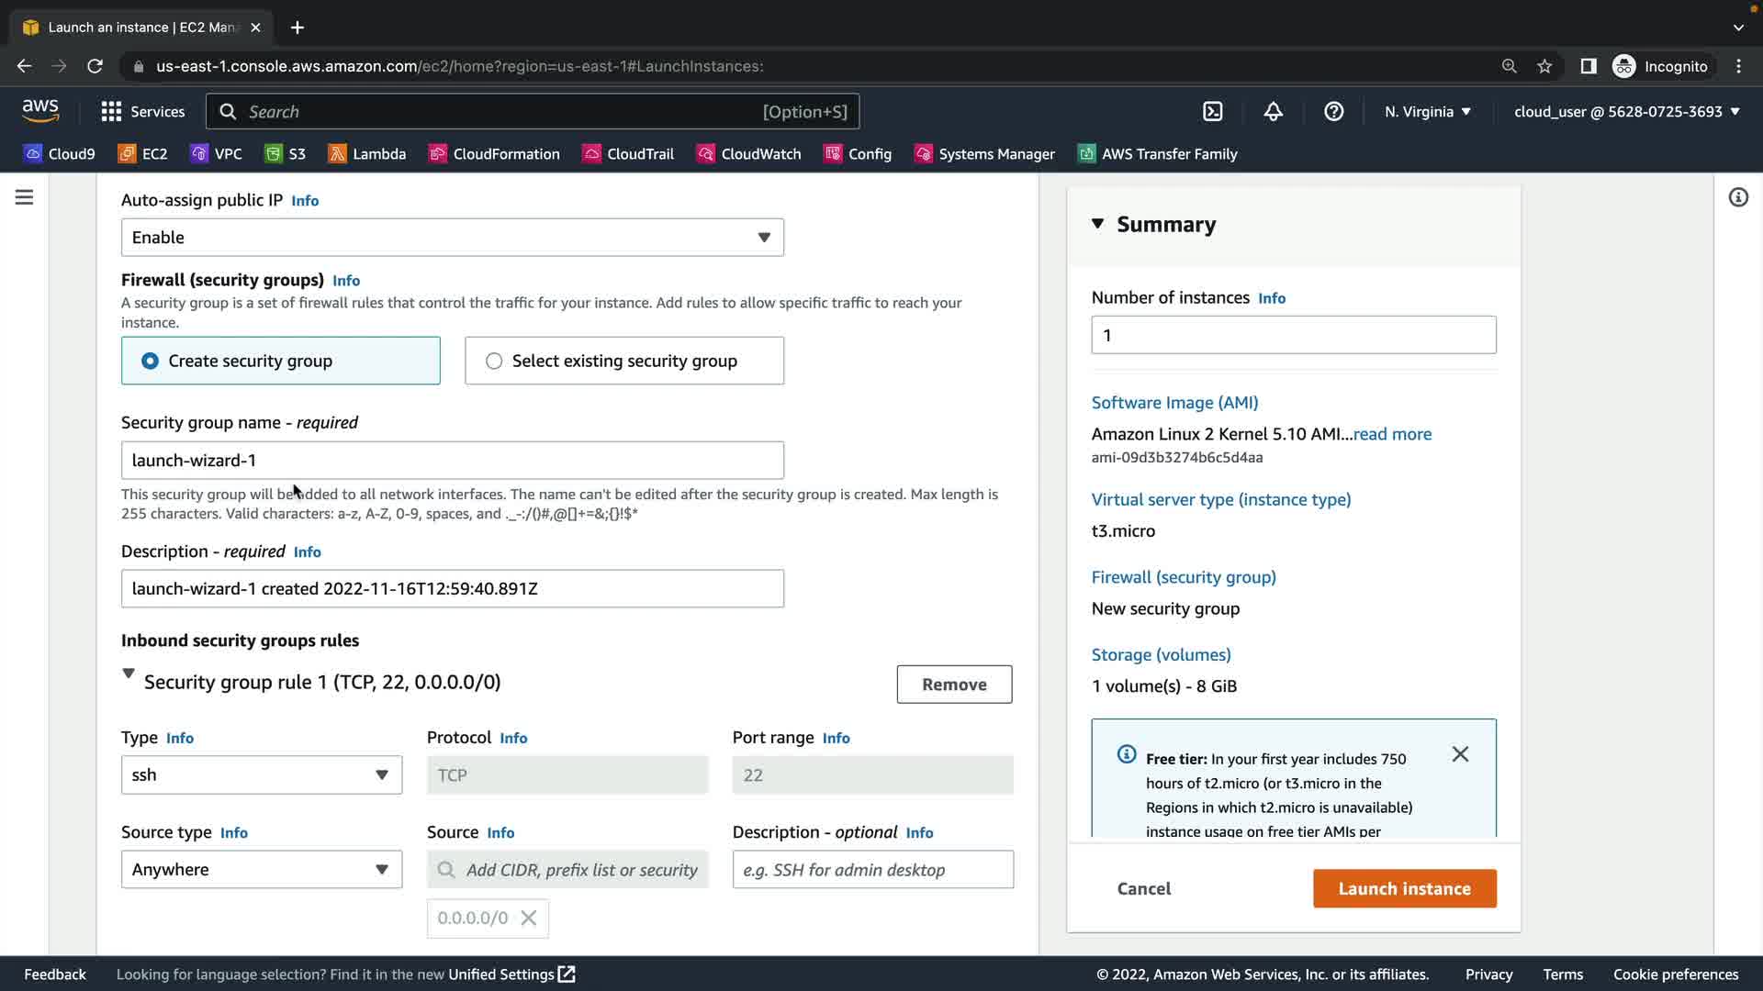The image size is (1763, 991).
Task: Collapse the Summary panel triangle
Action: tap(1097, 224)
